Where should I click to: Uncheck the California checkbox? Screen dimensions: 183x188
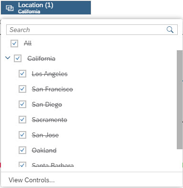[x=18, y=58]
